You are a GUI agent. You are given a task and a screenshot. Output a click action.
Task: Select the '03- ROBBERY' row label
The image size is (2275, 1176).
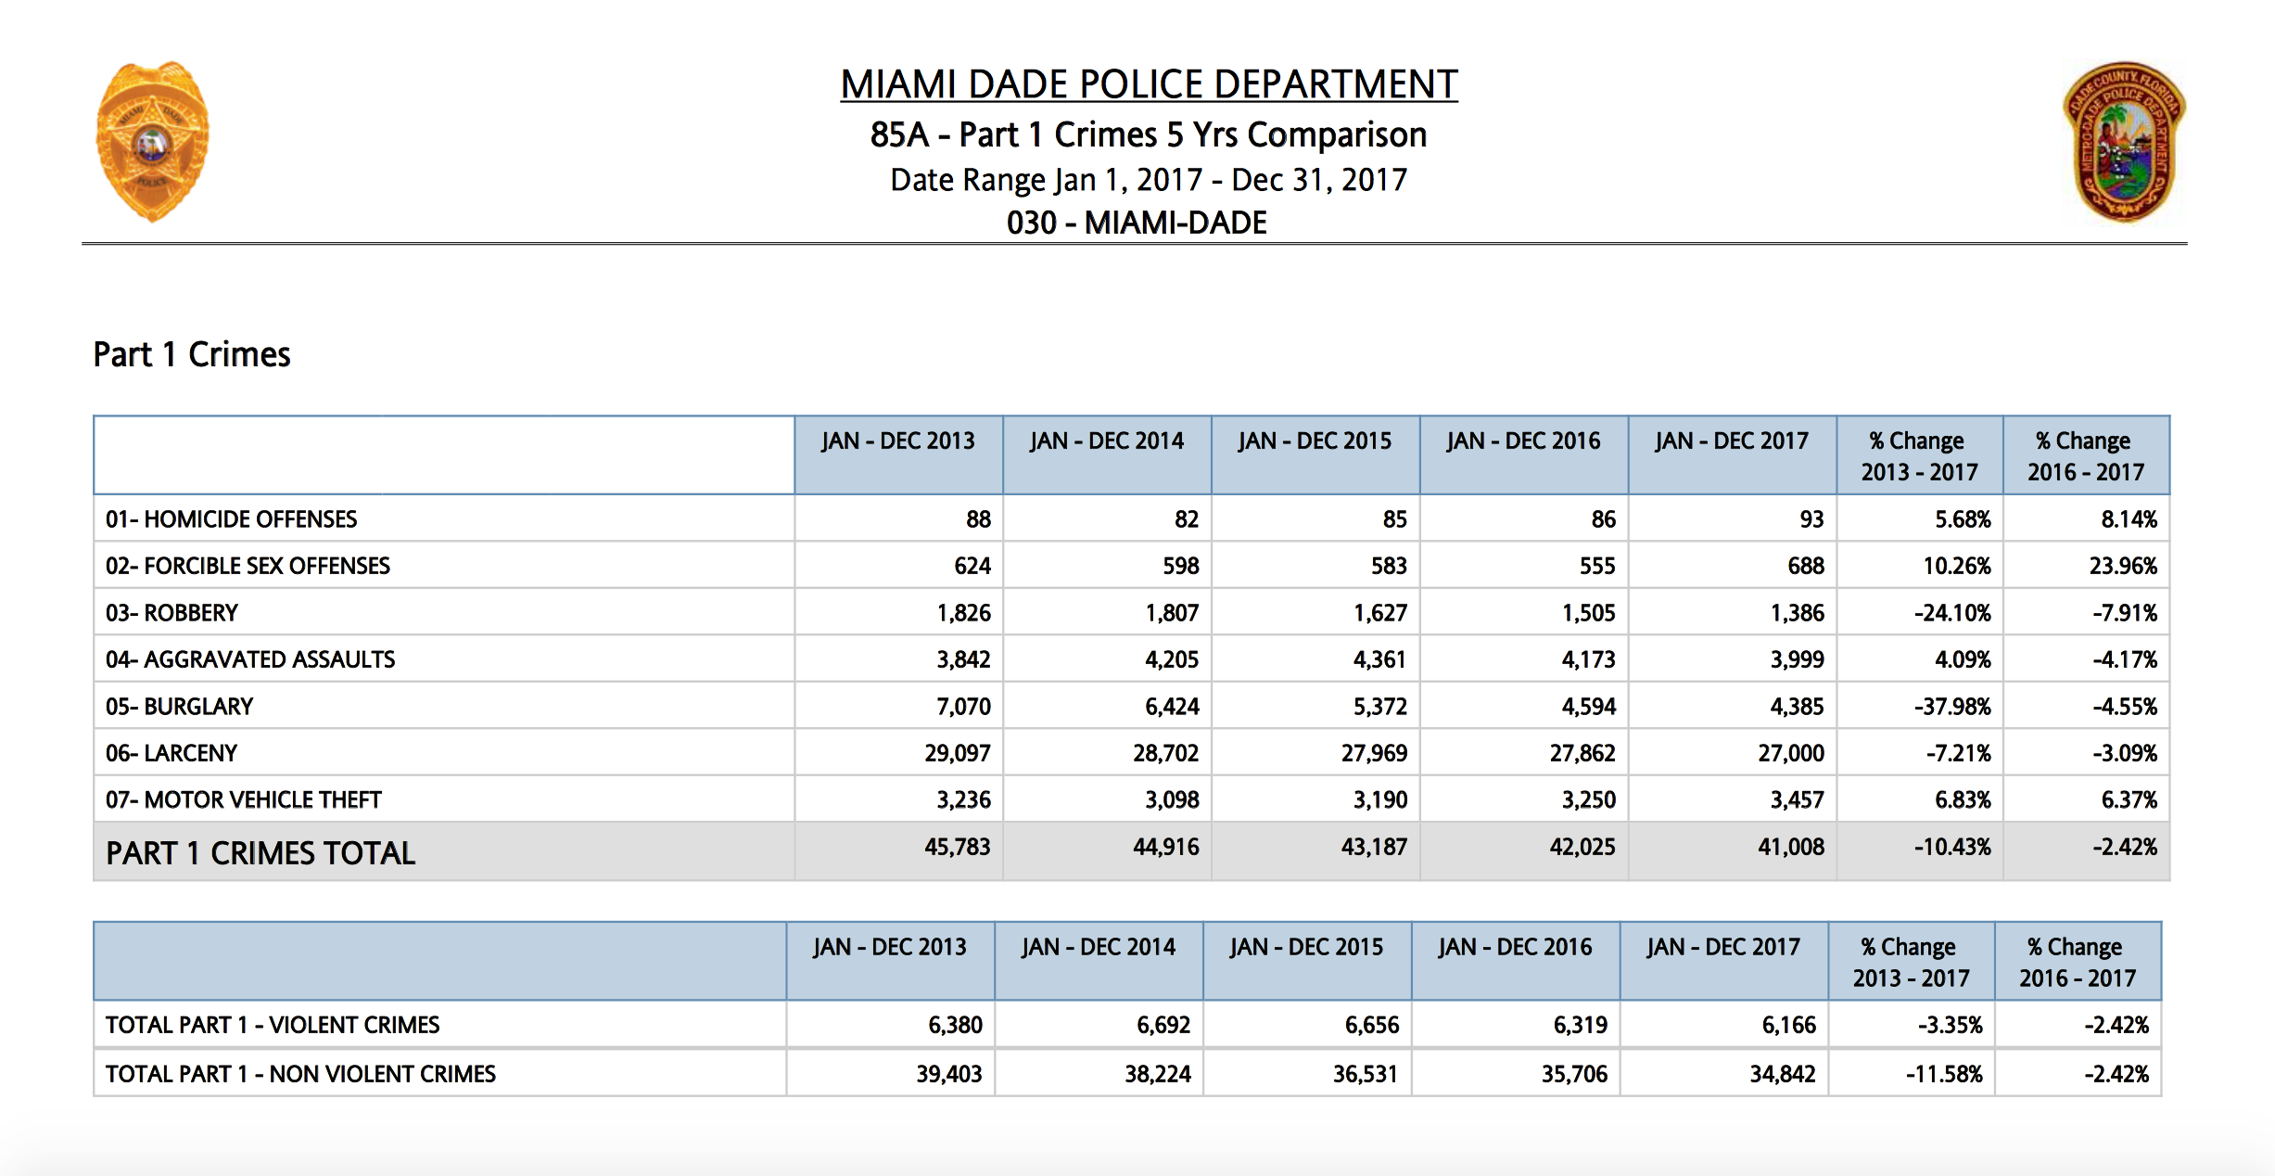[172, 613]
